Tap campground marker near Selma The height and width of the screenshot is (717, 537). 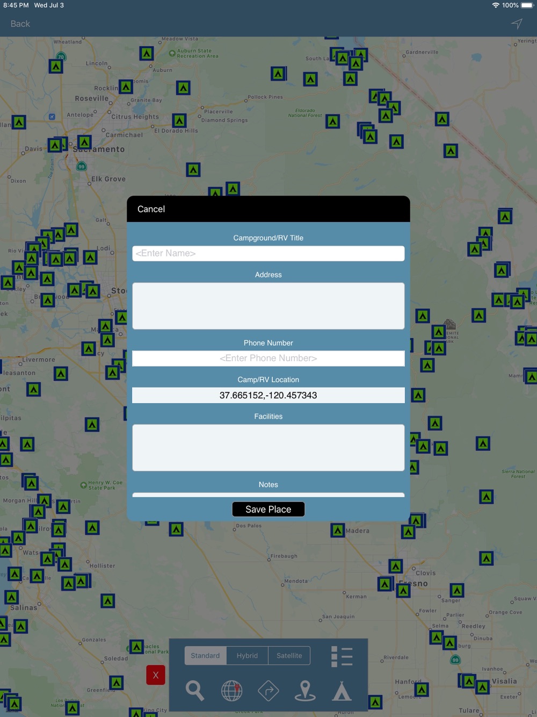click(x=437, y=637)
